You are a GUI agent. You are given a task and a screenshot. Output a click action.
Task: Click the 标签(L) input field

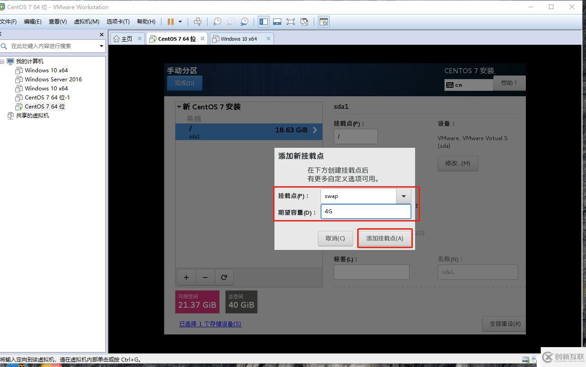point(372,272)
